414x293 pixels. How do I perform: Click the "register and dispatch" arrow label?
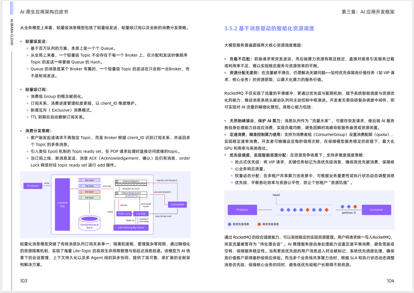[167, 180]
